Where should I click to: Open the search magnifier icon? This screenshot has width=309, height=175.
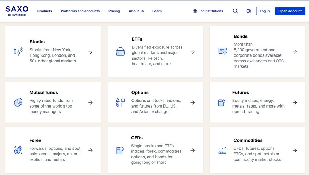click(235, 11)
